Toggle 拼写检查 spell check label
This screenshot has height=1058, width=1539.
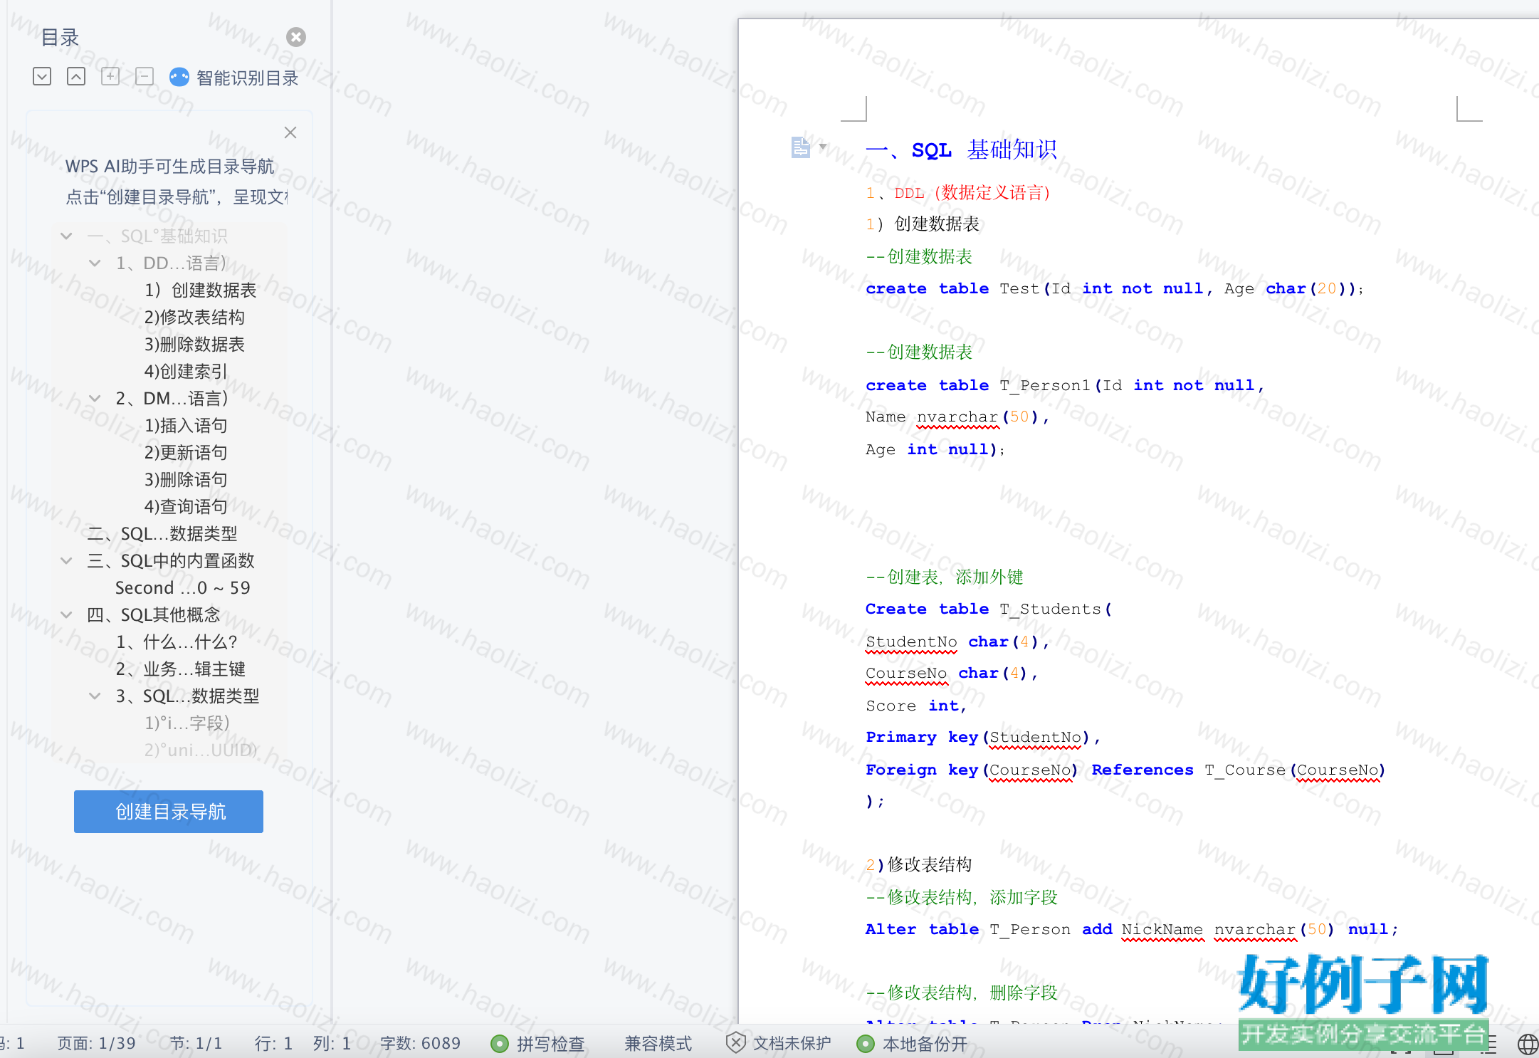point(550,1044)
